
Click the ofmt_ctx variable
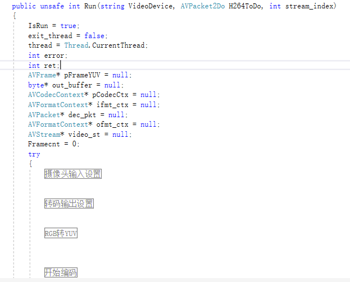(x=112, y=124)
